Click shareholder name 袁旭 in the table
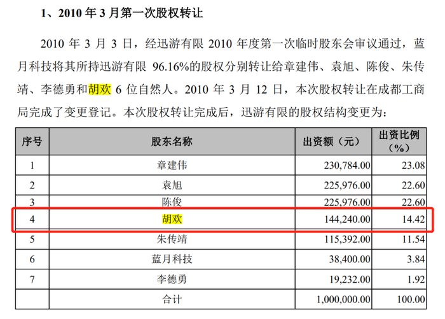Screen dimensions: 445x319 point(172,185)
